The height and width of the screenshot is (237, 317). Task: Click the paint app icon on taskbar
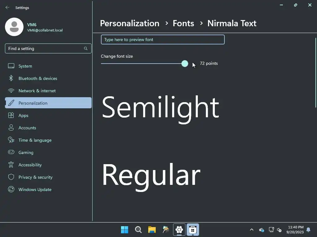click(166, 230)
